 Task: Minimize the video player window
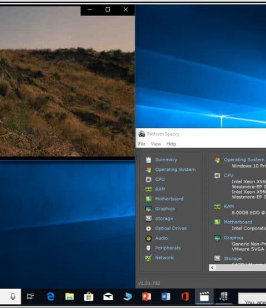click(90, 9)
